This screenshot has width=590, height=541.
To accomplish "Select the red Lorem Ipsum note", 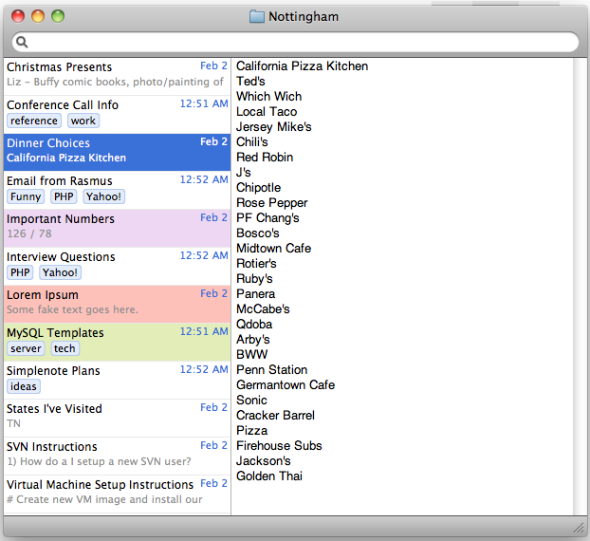I will pyautogui.click(x=114, y=302).
